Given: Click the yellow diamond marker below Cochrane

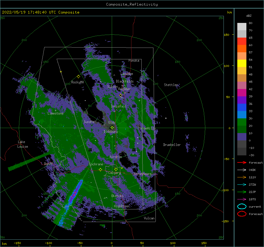Looking at the screenshot, I should point(100,169).
